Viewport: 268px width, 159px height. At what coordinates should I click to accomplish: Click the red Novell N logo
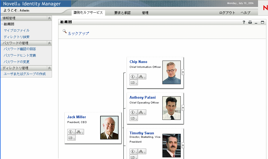click(x=265, y=8)
